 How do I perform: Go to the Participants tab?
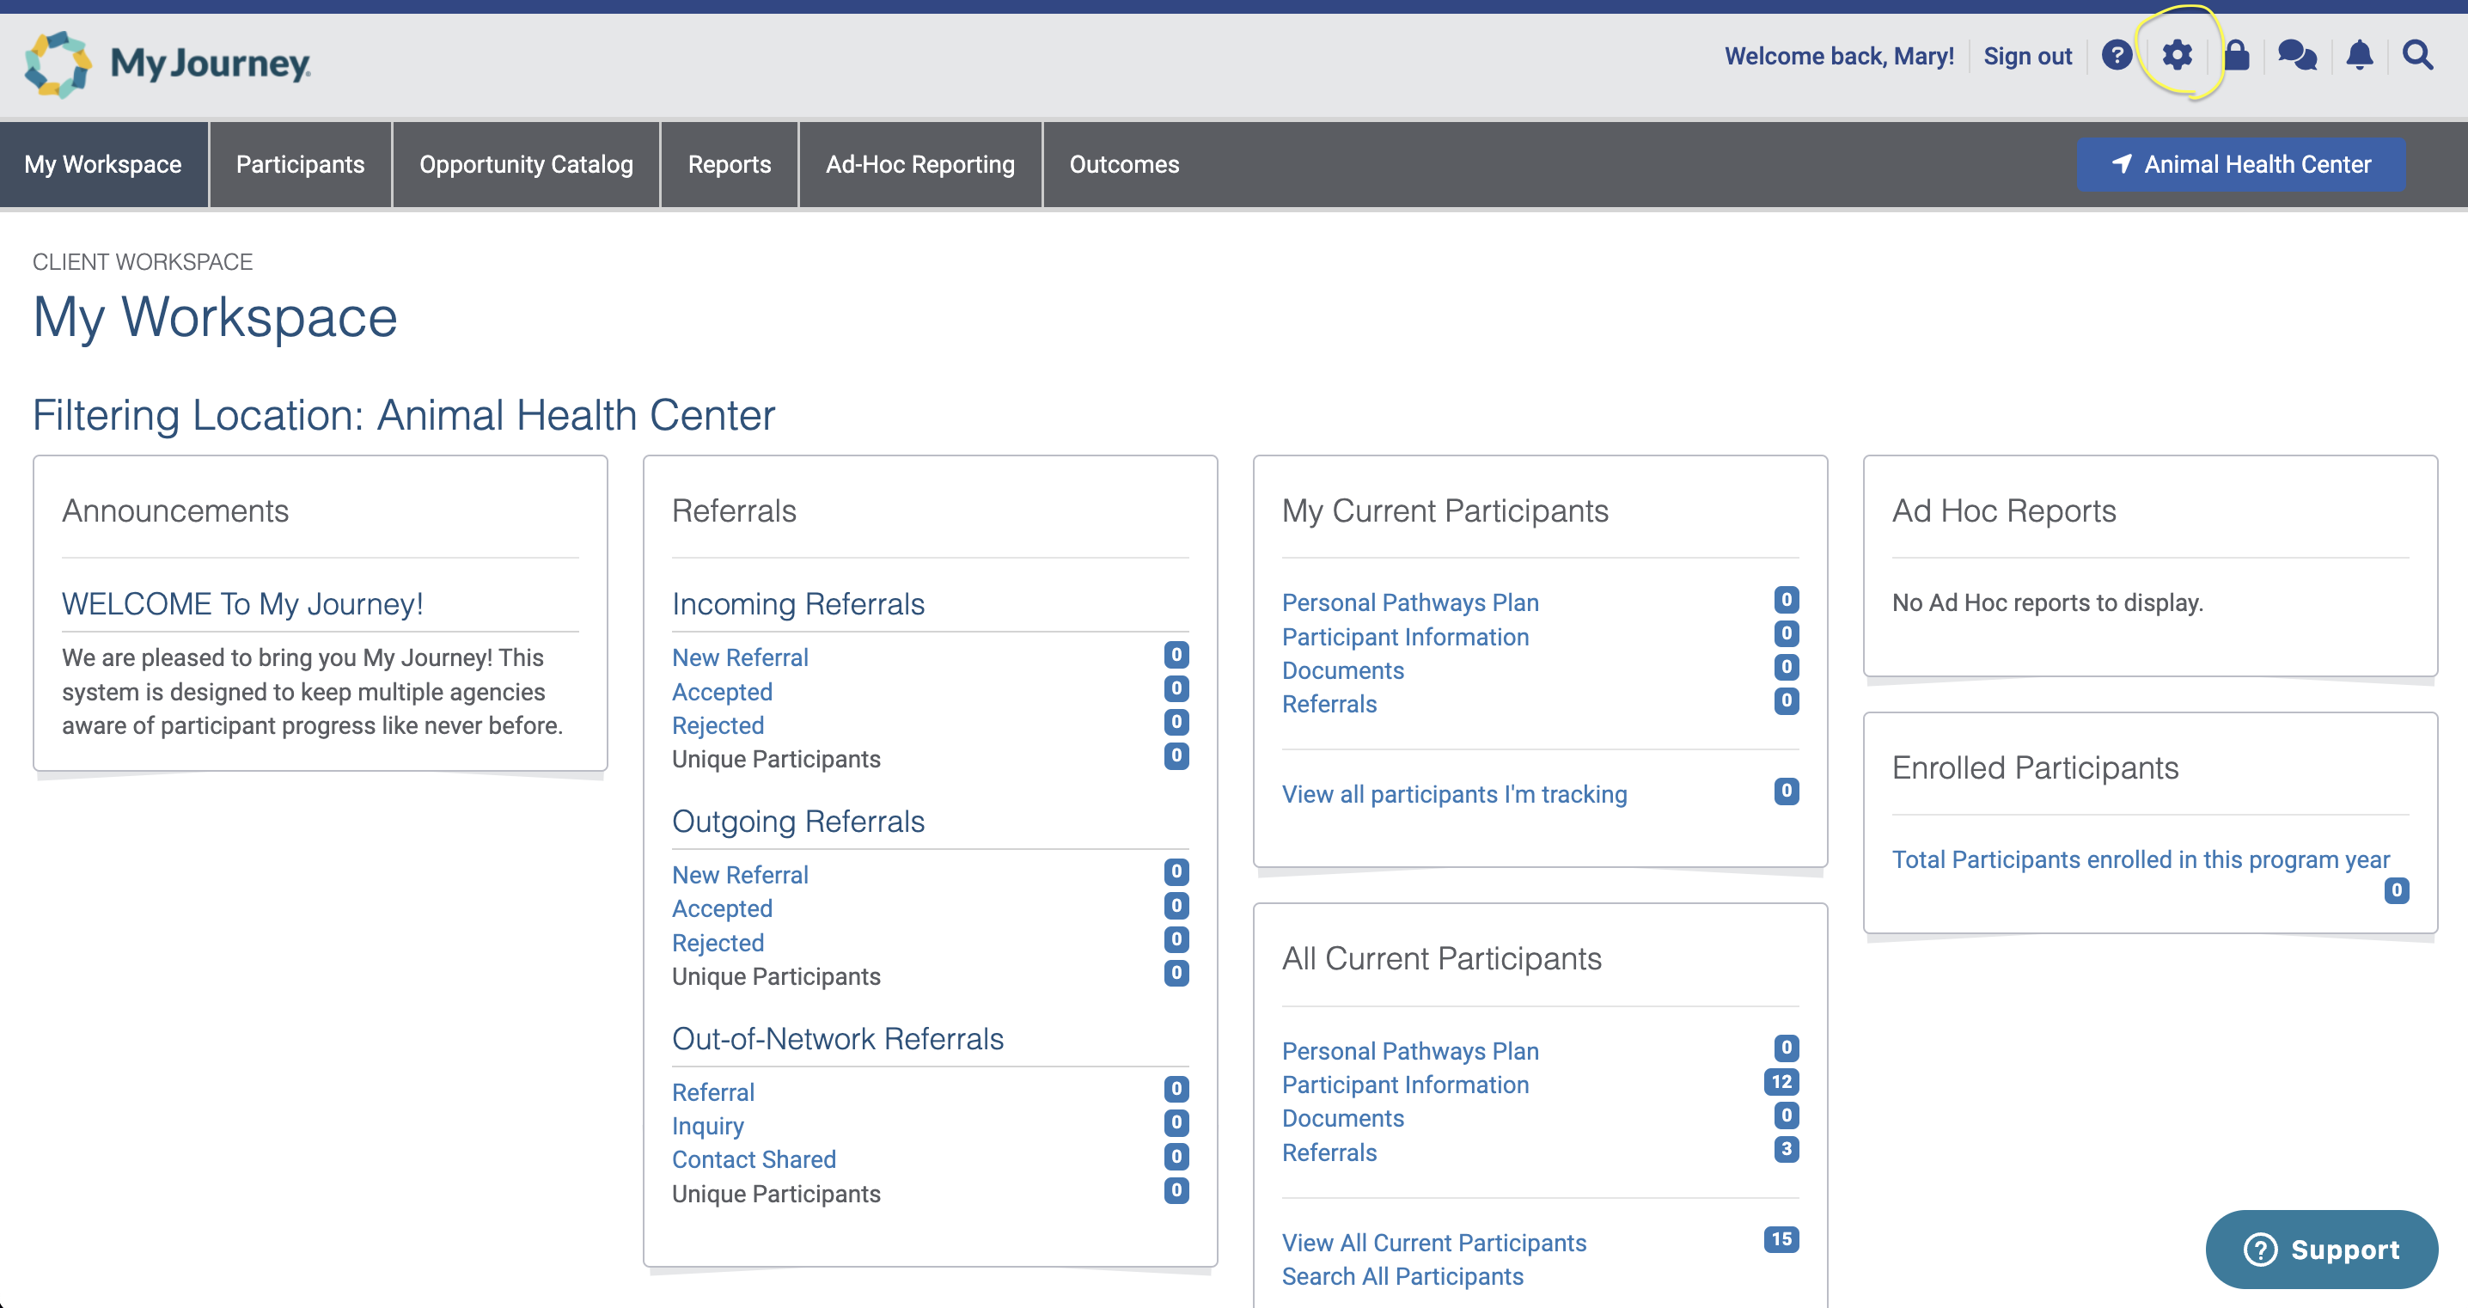[300, 164]
